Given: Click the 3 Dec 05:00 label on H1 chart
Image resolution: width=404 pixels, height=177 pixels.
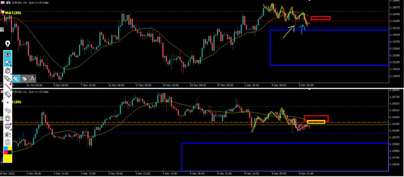Looking at the screenshot, I should (x=116, y=174).
